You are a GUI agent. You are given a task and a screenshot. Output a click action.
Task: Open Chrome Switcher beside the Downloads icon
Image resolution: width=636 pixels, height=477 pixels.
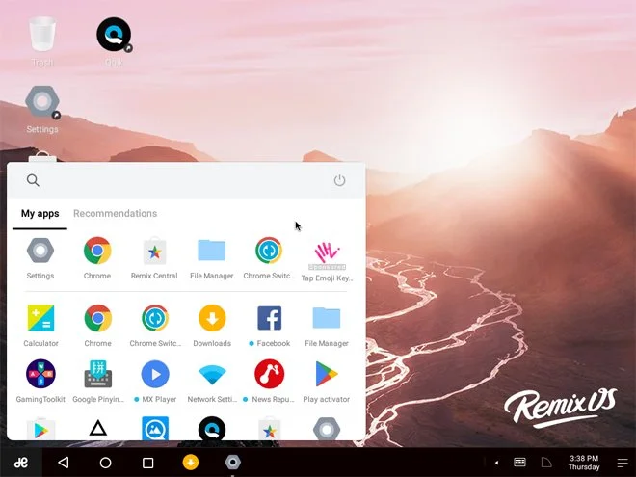[x=155, y=326]
